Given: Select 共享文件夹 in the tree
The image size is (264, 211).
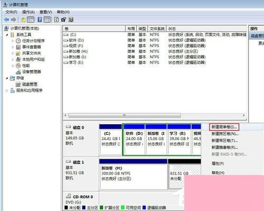Looking at the screenshot, I should point(32,53).
